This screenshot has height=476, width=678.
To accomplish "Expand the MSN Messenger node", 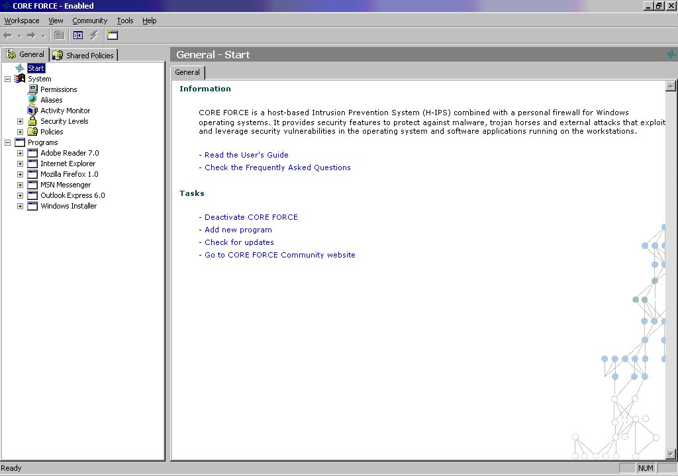I will pyautogui.click(x=20, y=185).
